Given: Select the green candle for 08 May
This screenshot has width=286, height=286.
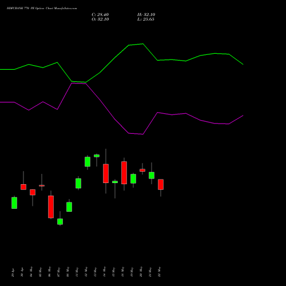Looking at the screenshot, I should click(x=69, y=206).
